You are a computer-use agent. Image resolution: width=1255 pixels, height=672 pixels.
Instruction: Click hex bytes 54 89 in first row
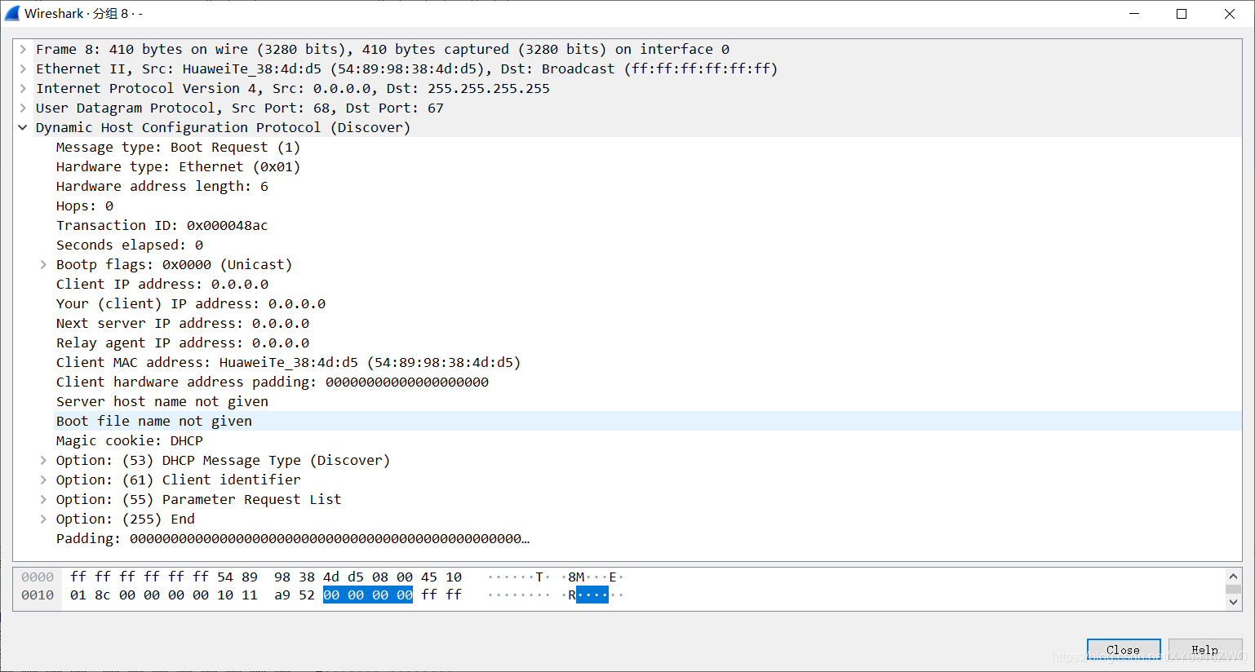click(x=237, y=577)
